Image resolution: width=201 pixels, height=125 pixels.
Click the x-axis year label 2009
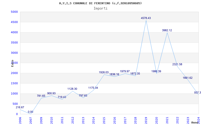point(41,120)
